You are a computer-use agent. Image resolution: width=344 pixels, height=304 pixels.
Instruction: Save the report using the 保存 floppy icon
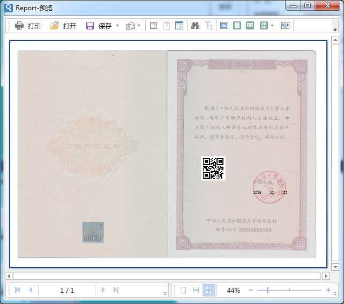(89, 26)
